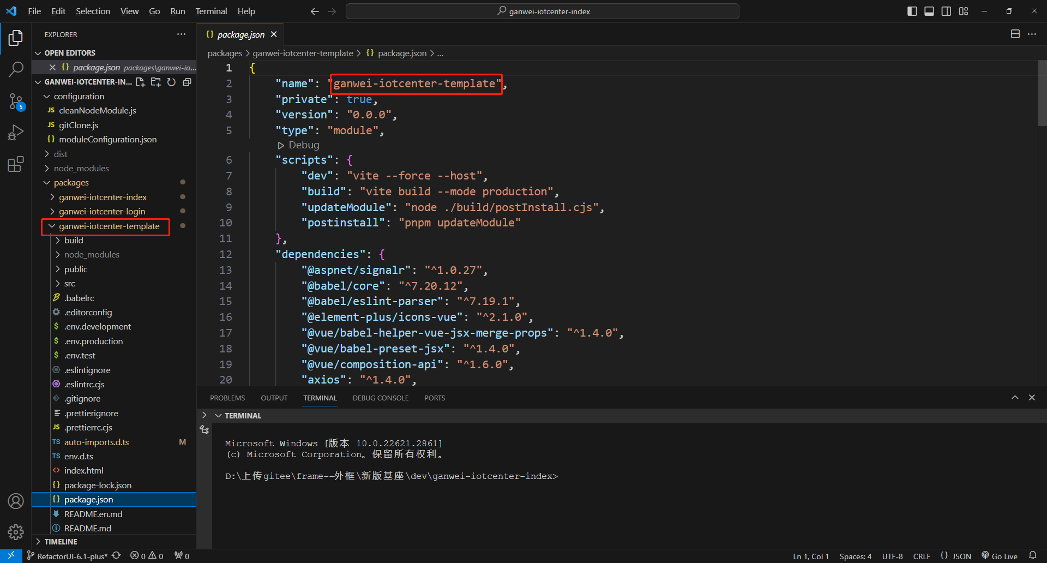Image resolution: width=1047 pixels, height=563 pixels.
Task: Expand the TIMELINE section
Action: (x=61, y=542)
